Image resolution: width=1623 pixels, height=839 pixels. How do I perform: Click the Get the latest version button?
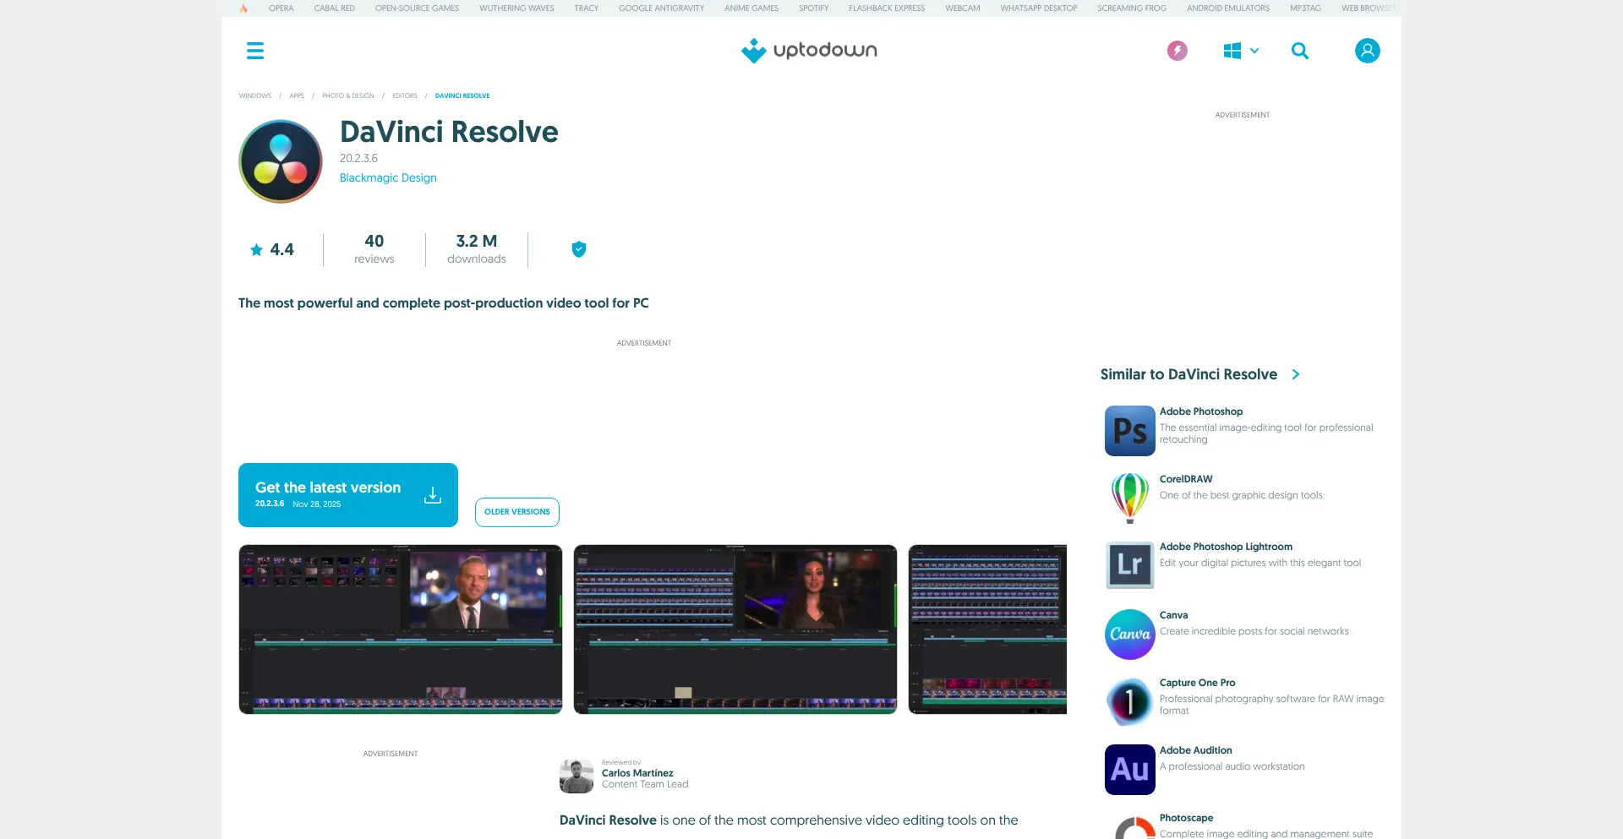coord(347,495)
